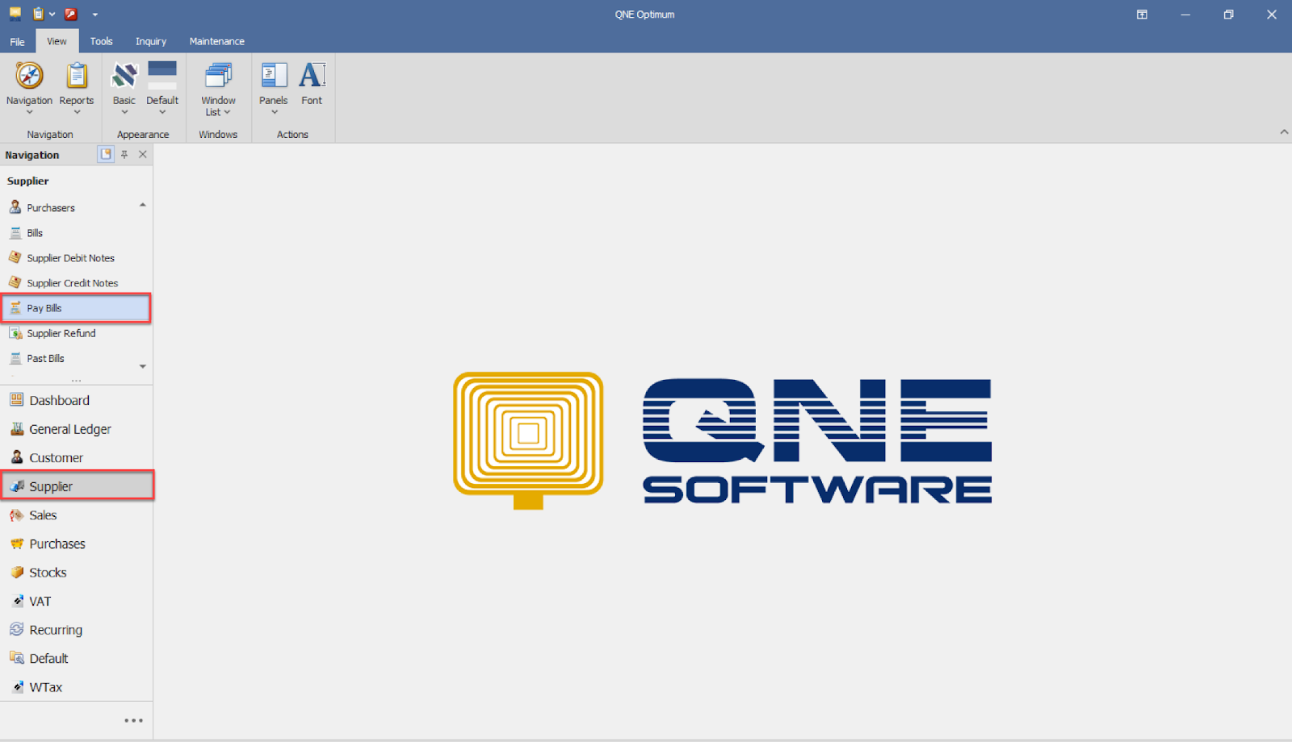The height and width of the screenshot is (742, 1292).
Task: Click the Dashboard module icon
Action: 17,400
